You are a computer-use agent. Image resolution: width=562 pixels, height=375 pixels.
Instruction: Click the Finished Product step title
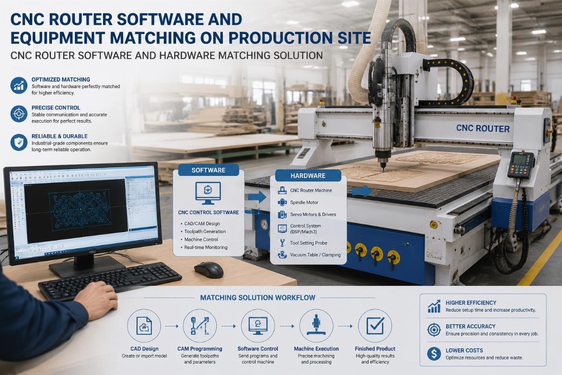pos(375,349)
